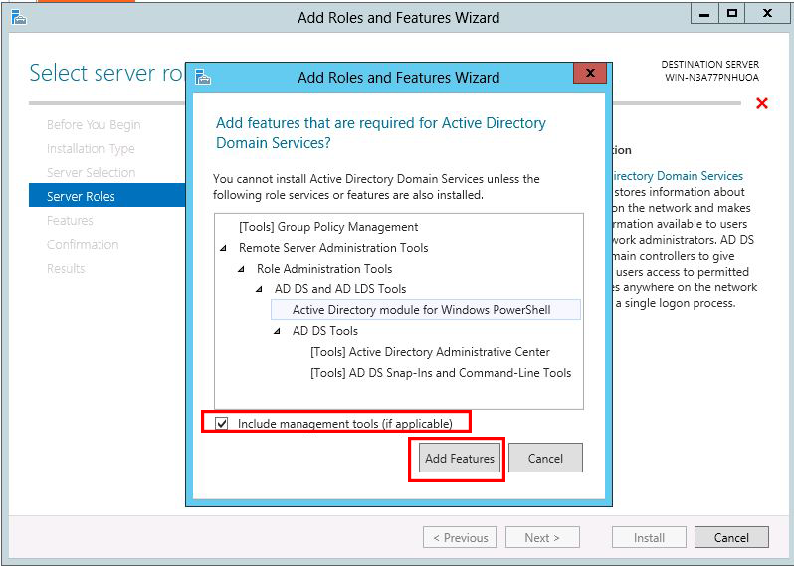Go to Before You Begin step
Image resolution: width=794 pixels, height=566 pixels.
pos(94,124)
